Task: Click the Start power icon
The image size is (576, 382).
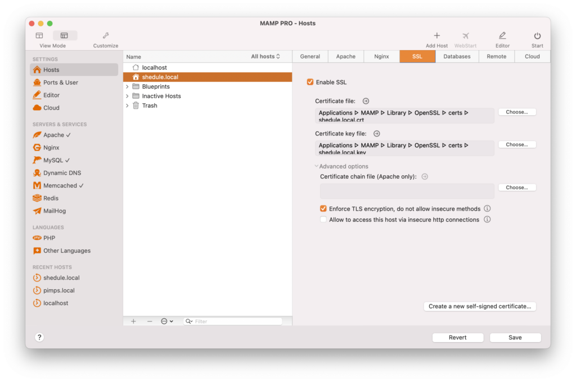Action: [x=537, y=35]
